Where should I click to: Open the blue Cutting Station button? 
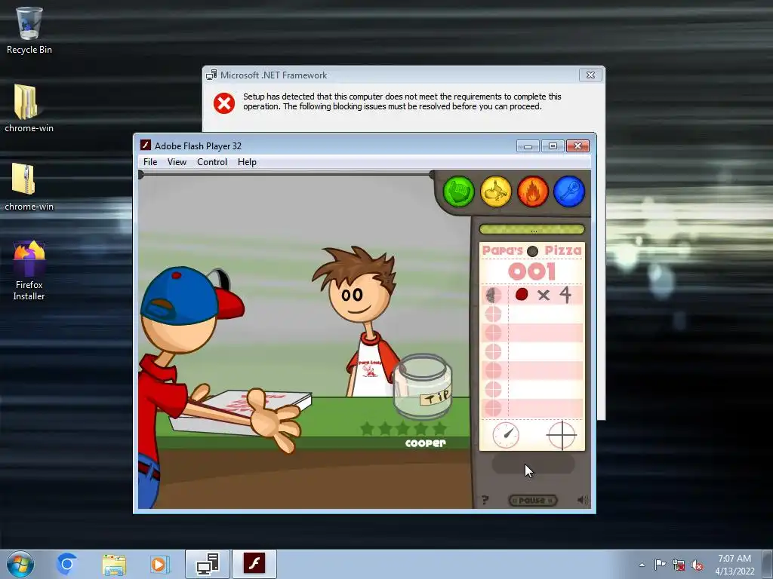point(569,191)
